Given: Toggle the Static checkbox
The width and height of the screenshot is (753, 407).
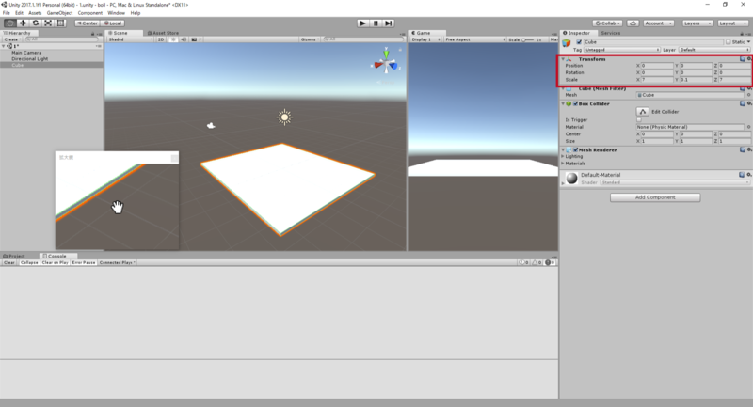Looking at the screenshot, I should coord(728,42).
